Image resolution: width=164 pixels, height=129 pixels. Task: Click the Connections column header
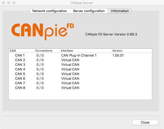(x=47, y=51)
